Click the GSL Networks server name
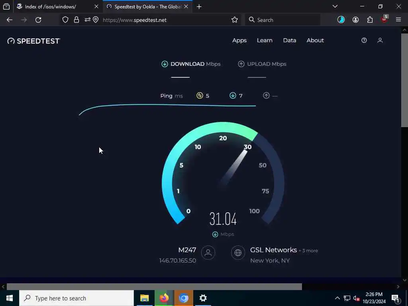The height and width of the screenshot is (306, 408). pos(273,250)
